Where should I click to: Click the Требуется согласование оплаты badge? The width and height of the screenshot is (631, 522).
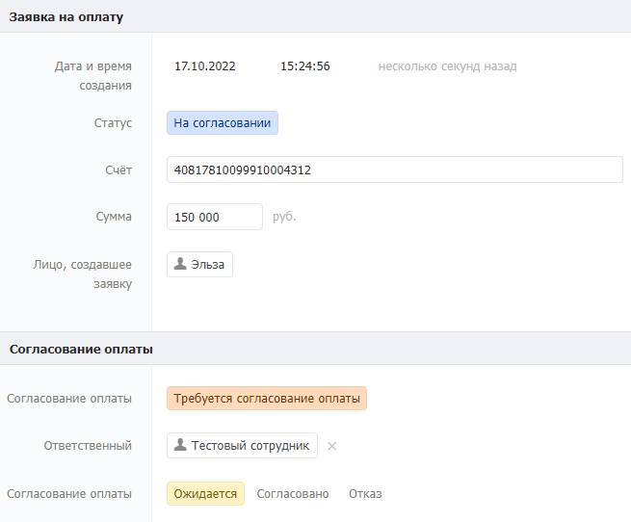point(267,399)
